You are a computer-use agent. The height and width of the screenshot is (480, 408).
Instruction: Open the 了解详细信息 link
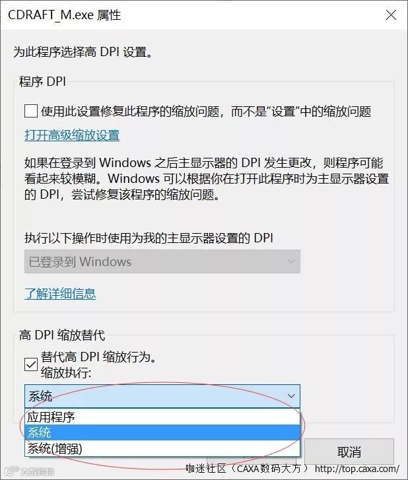(x=60, y=294)
